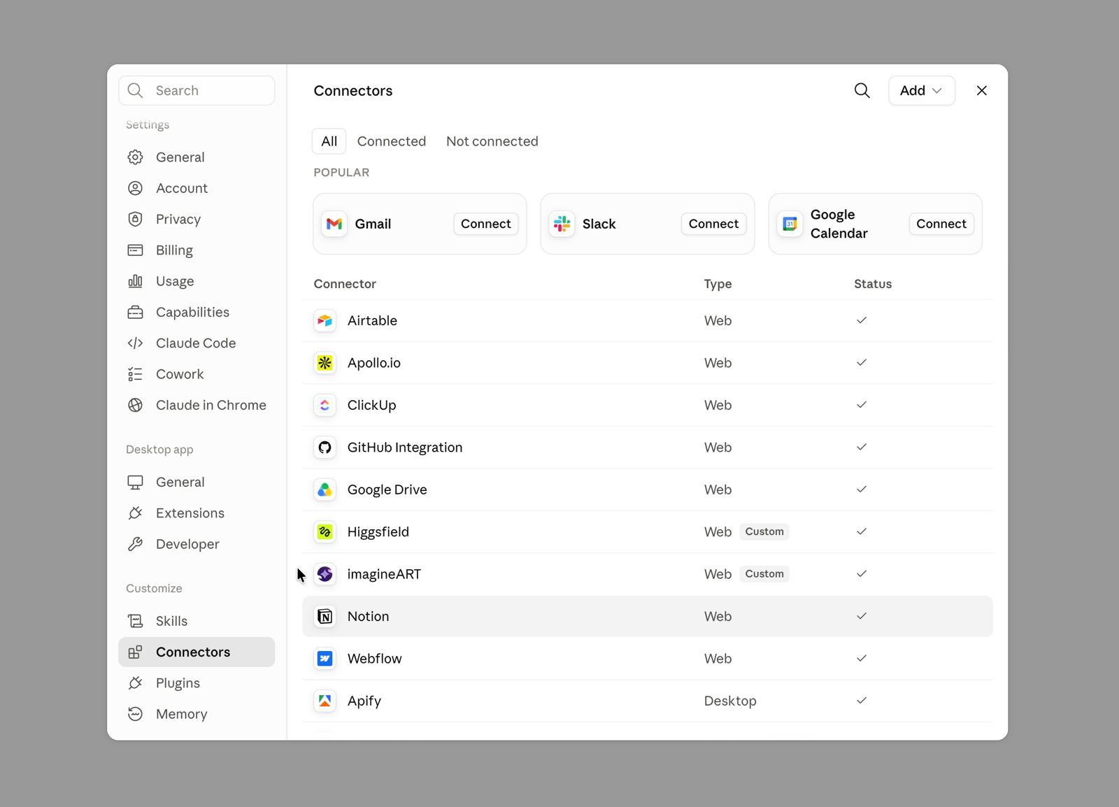Click the Slack logo icon

[x=562, y=224]
